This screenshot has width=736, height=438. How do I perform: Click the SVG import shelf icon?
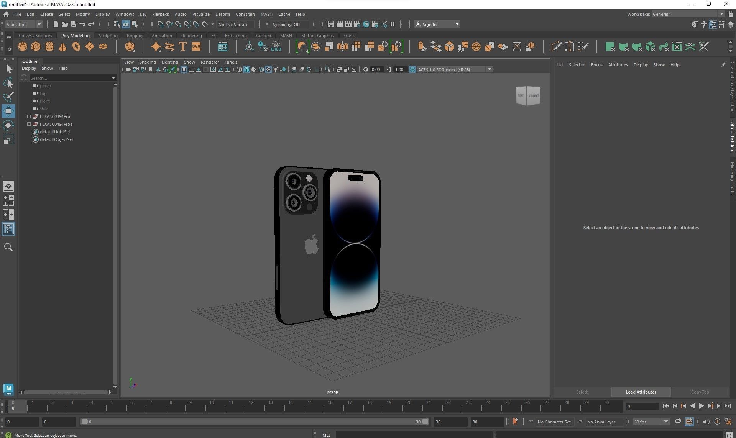pos(196,47)
